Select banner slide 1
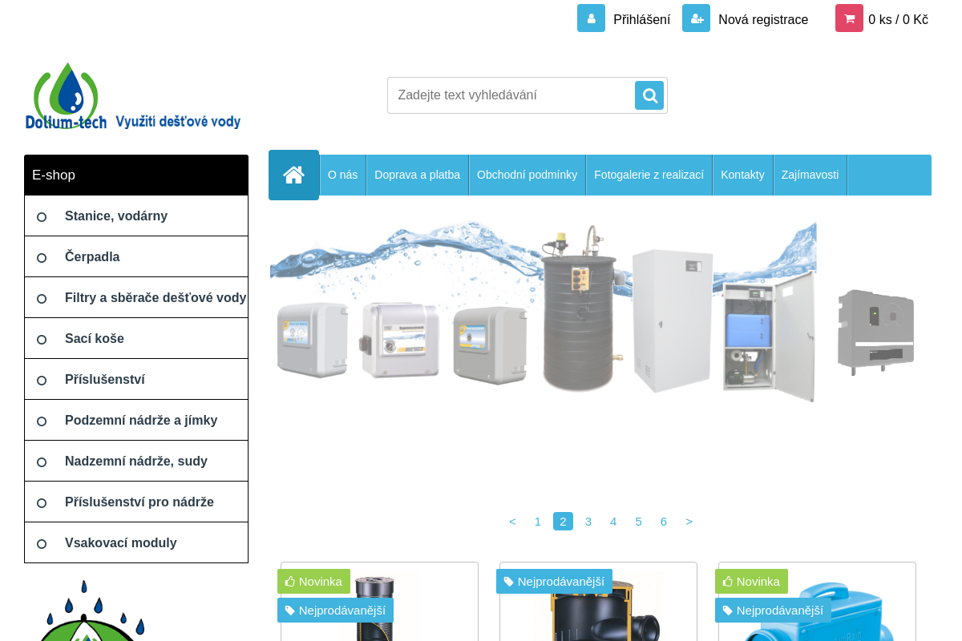 point(538,522)
